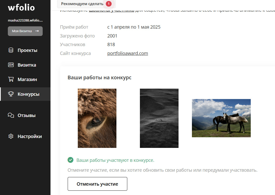Image resolution: width=275 pixels, height=195 pixels.
Task: Open the donkey eye close-up photo
Action: tap(97, 118)
